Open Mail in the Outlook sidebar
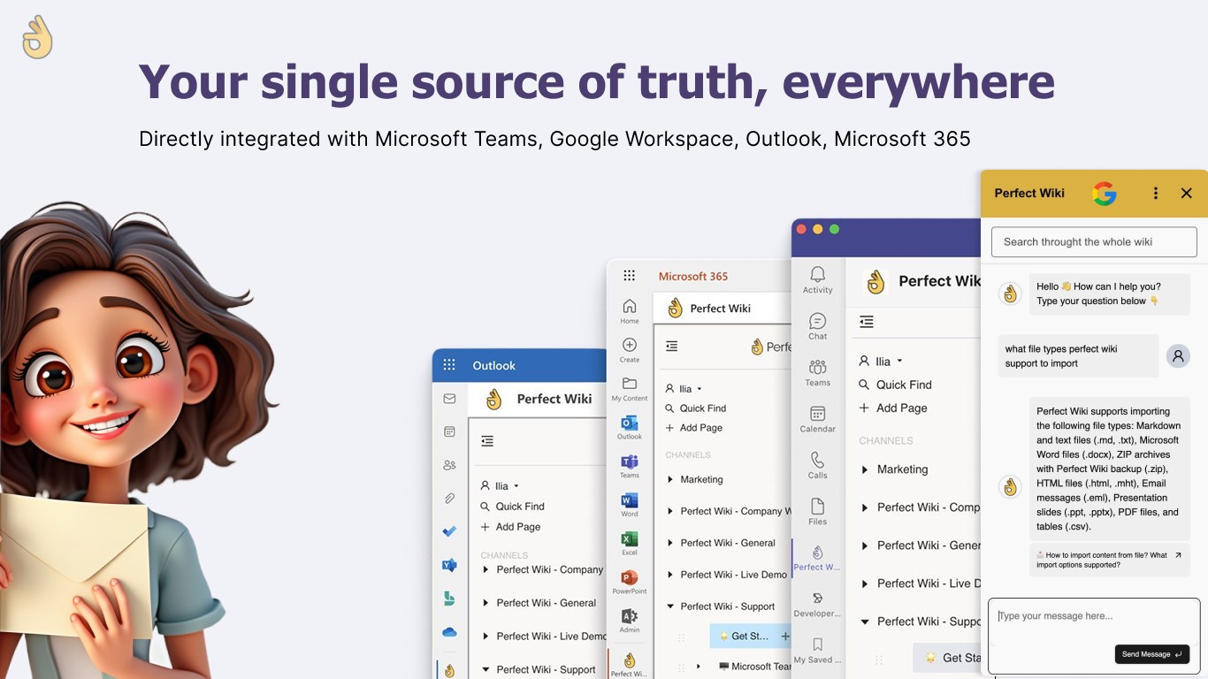Viewport: 1208px width, 679px height. (449, 399)
